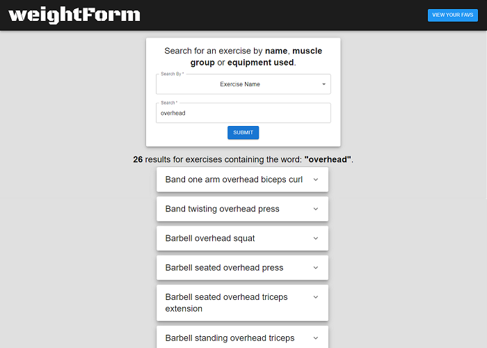Screen dimensions: 487x348
Task: Click chevron on Band one arm overhead biceps curl
Action: [x=315, y=180]
